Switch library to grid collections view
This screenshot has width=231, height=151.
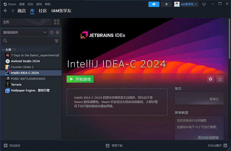[57, 22]
